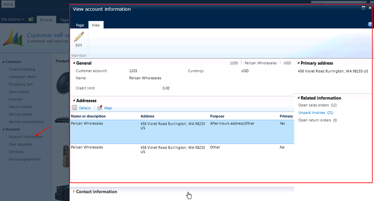The width and height of the screenshot is (374, 201).
Task: Open the Site Actions dropdown menu
Action: (x=12, y=19)
